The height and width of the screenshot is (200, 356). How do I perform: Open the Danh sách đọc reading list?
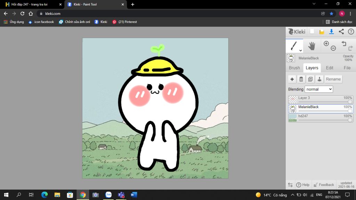(339, 22)
